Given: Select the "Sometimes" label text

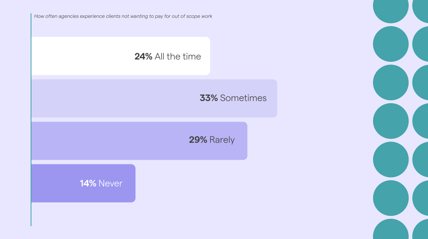Looking at the screenshot, I should point(243,98).
